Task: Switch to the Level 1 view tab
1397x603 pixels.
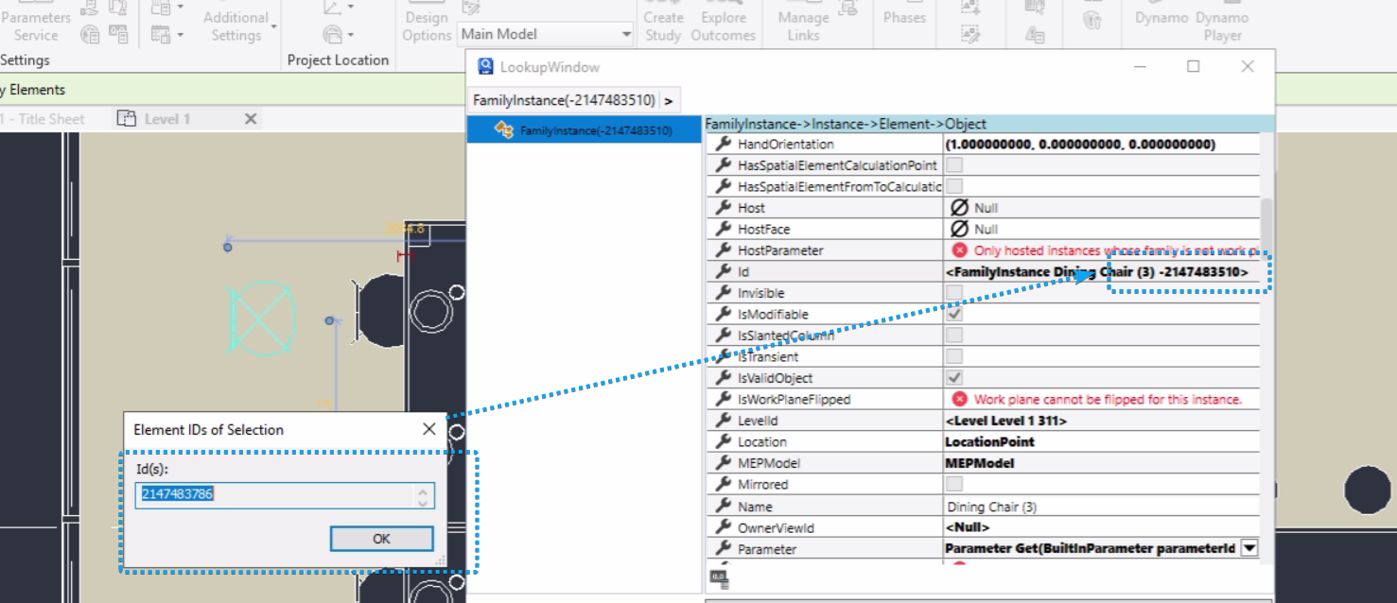Action: [x=166, y=119]
